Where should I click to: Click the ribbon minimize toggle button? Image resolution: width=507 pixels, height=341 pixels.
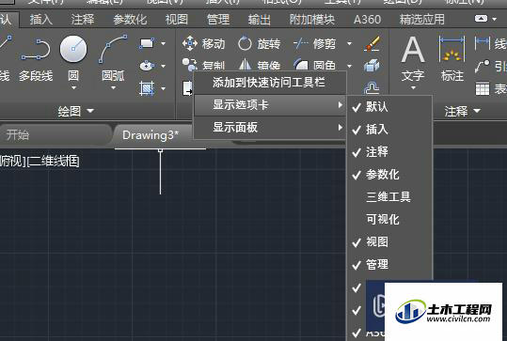pyautogui.click(x=481, y=19)
